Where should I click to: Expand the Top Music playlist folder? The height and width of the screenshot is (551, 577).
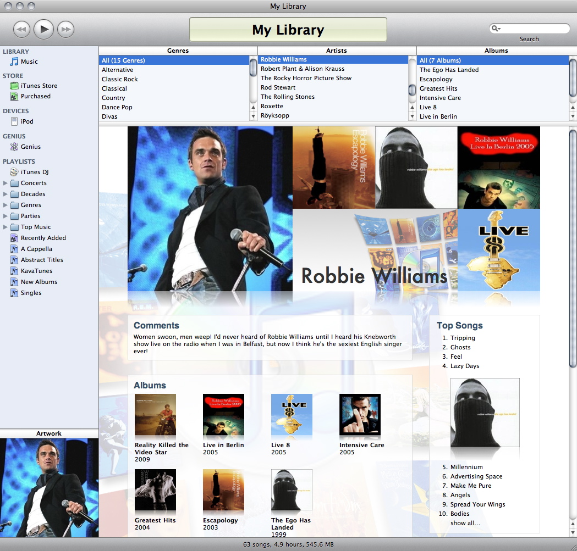(x=5, y=227)
